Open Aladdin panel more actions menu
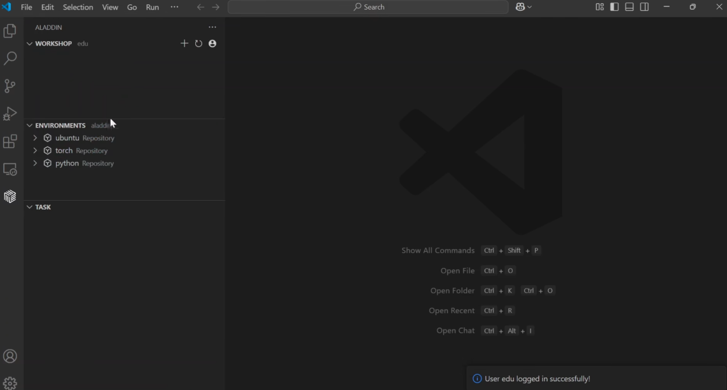This screenshot has height=390, width=727. (x=212, y=27)
